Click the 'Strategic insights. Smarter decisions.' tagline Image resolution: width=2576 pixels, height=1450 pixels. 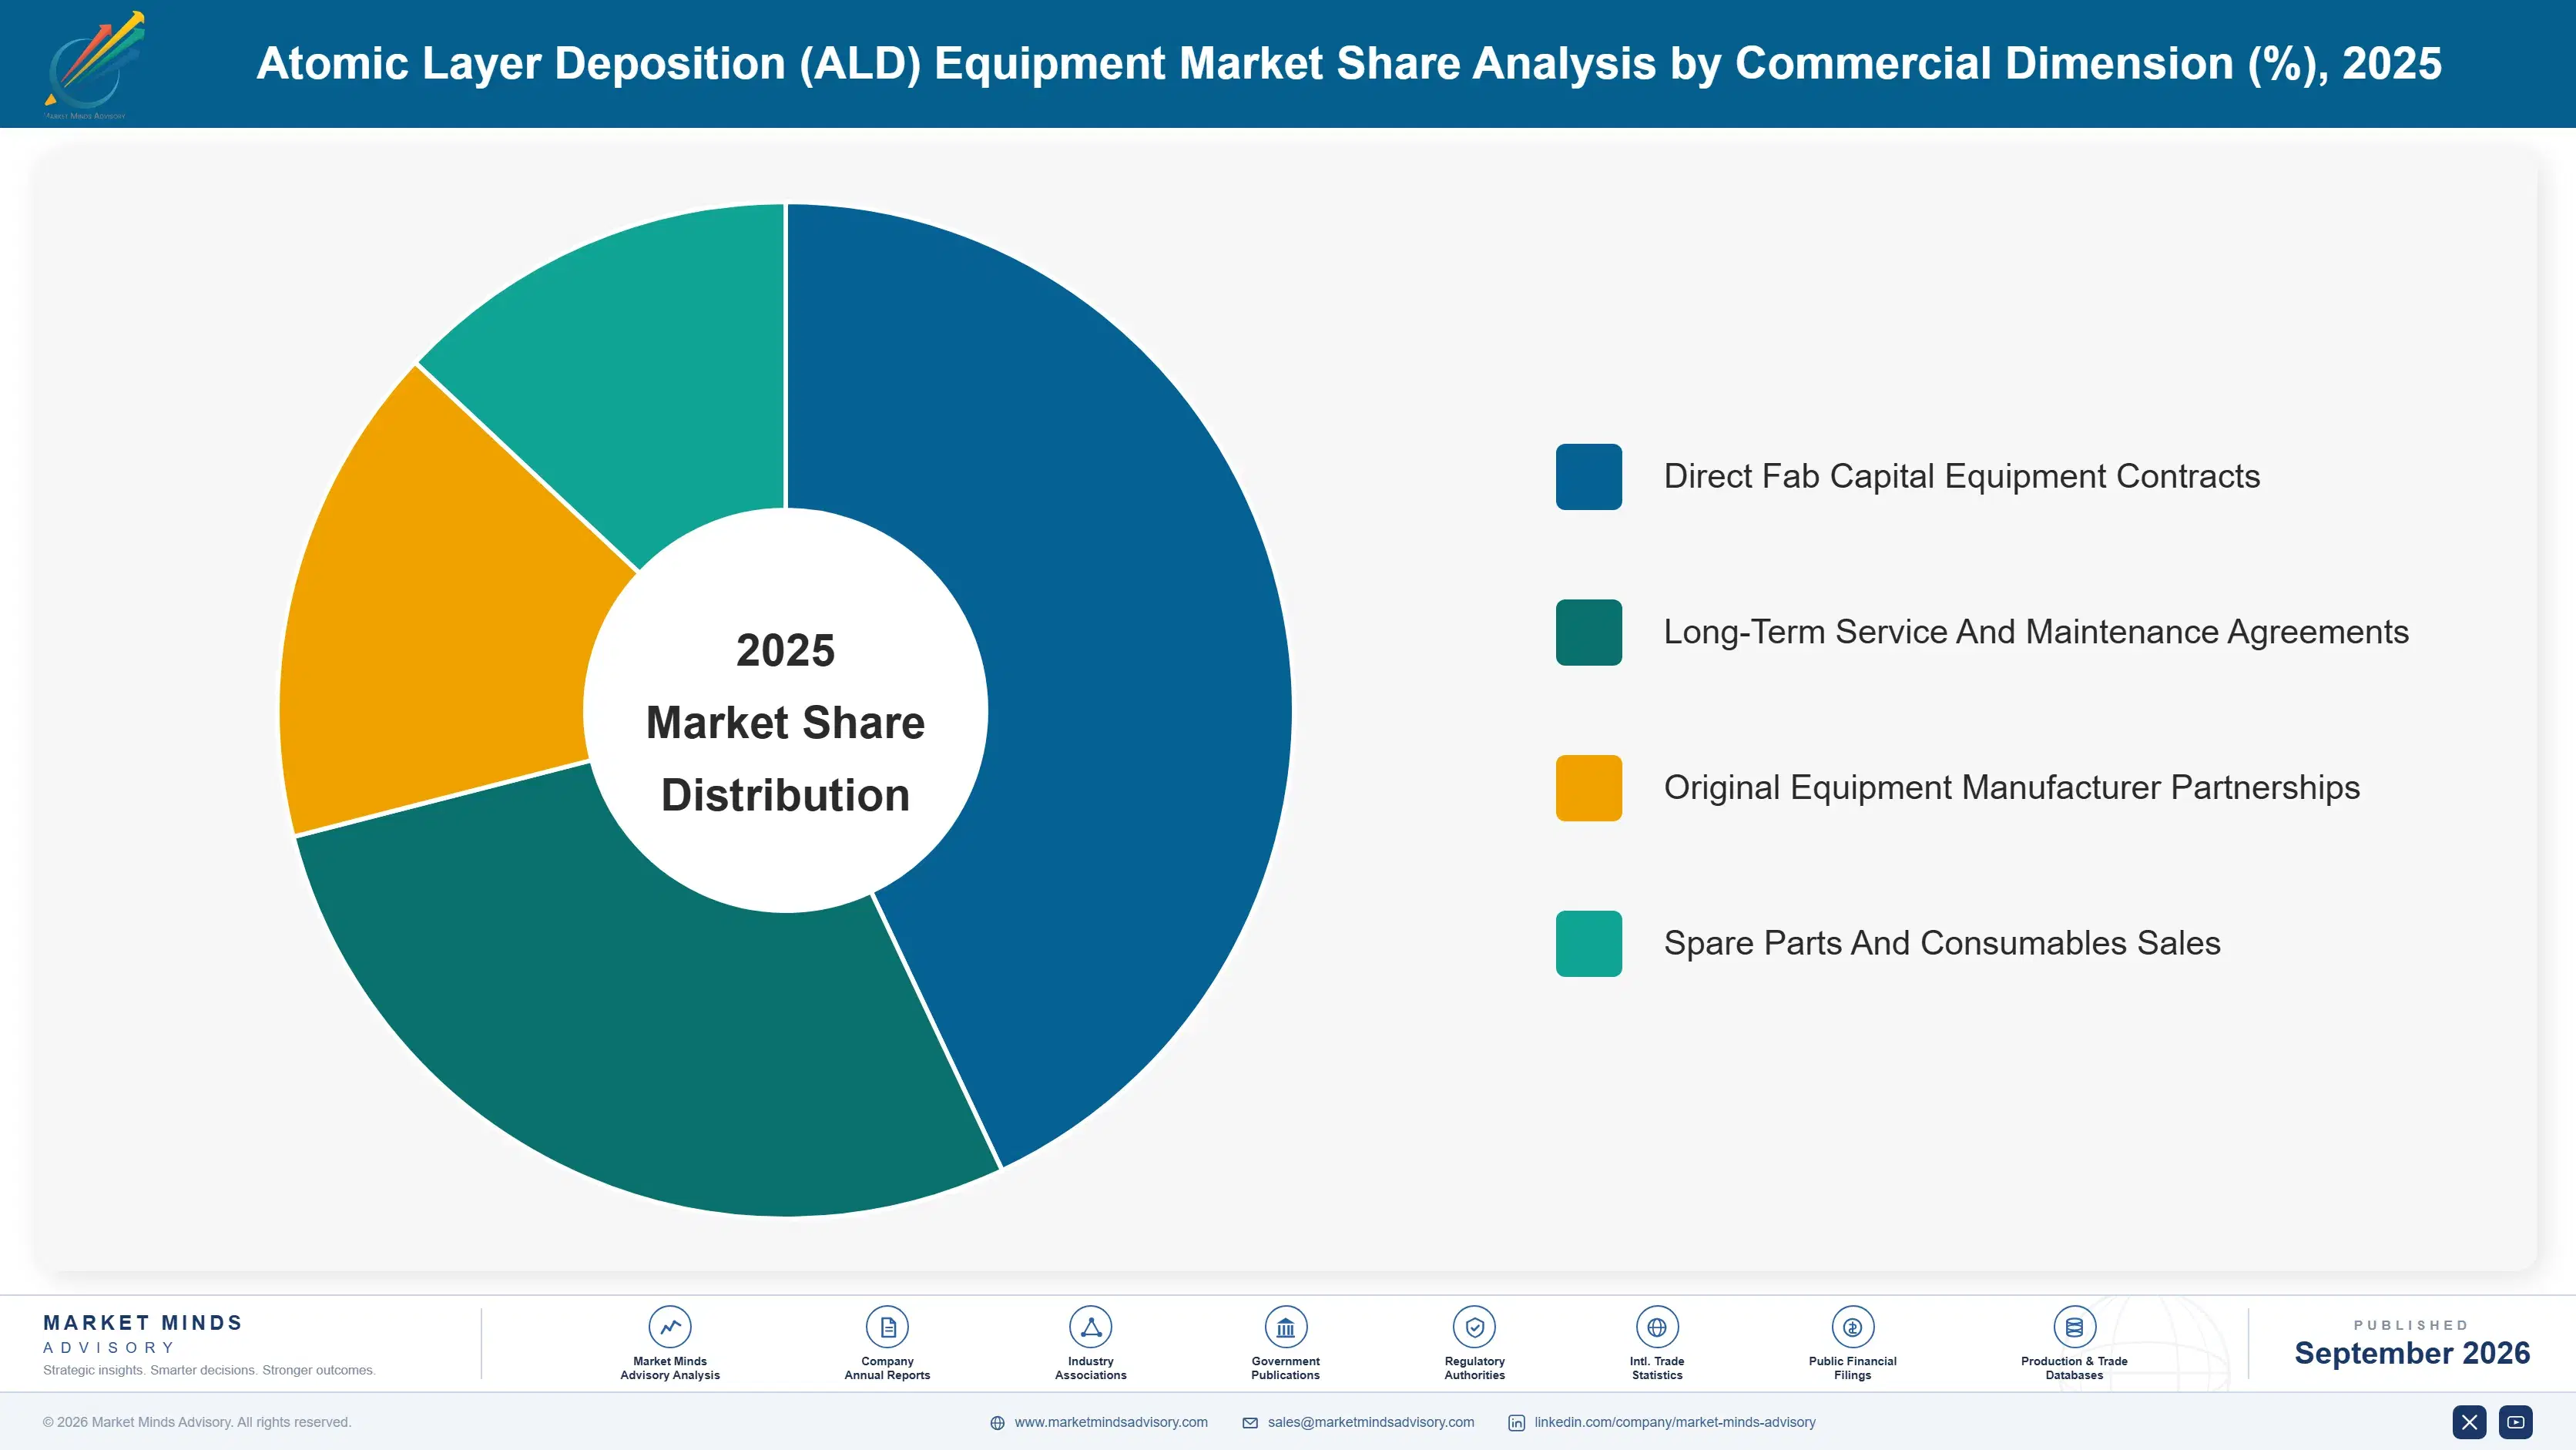pos(209,1370)
